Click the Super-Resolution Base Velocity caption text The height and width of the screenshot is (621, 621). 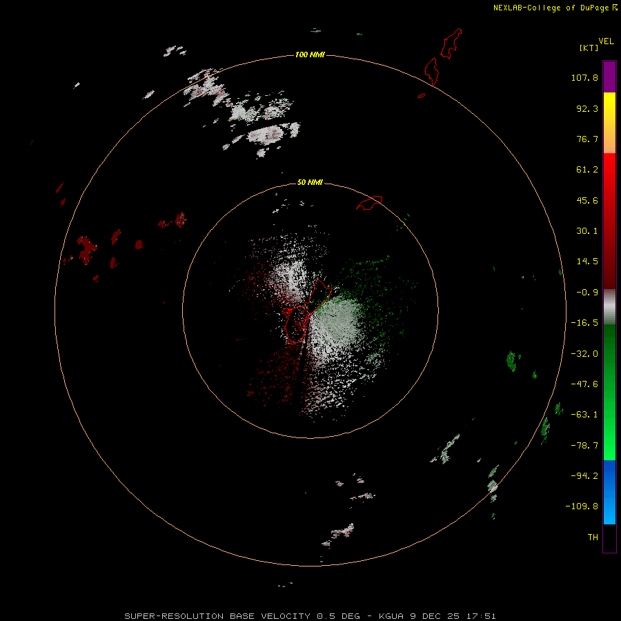(310, 616)
